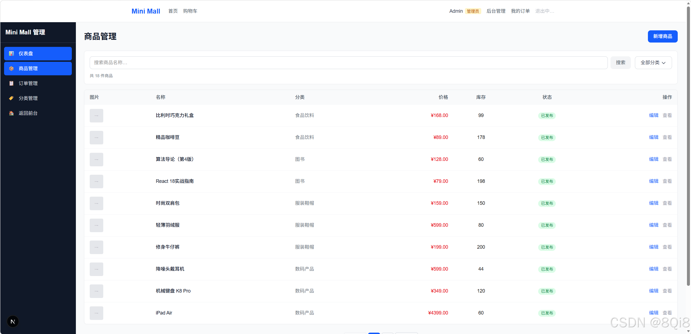Click the 新增商品 button
The height and width of the screenshot is (334, 691).
663,36
